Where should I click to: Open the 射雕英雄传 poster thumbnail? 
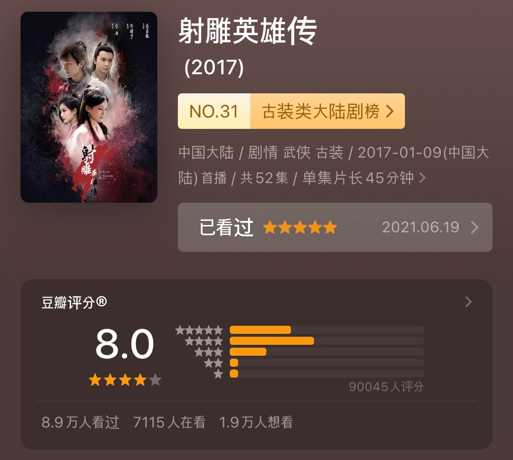pos(88,107)
